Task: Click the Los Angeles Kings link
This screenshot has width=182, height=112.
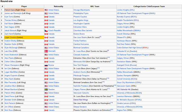Action: pyautogui.click(x=81, y=20)
